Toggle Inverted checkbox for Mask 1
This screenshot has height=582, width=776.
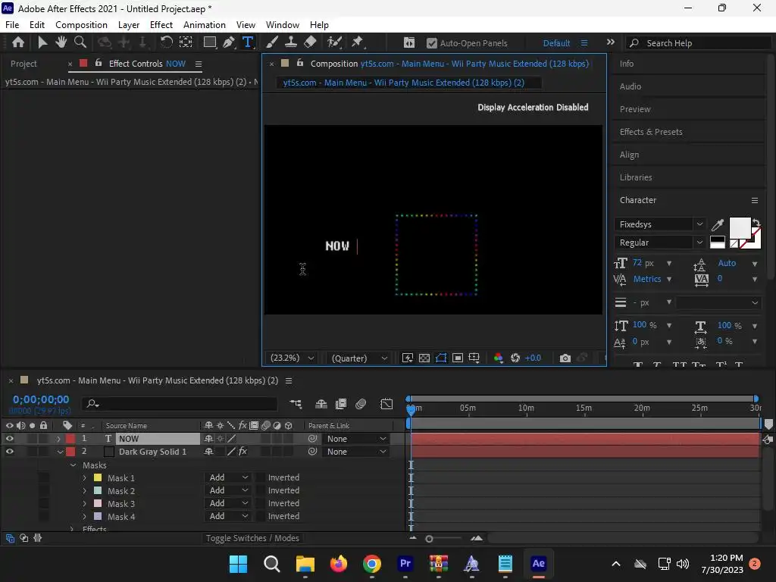point(261,477)
